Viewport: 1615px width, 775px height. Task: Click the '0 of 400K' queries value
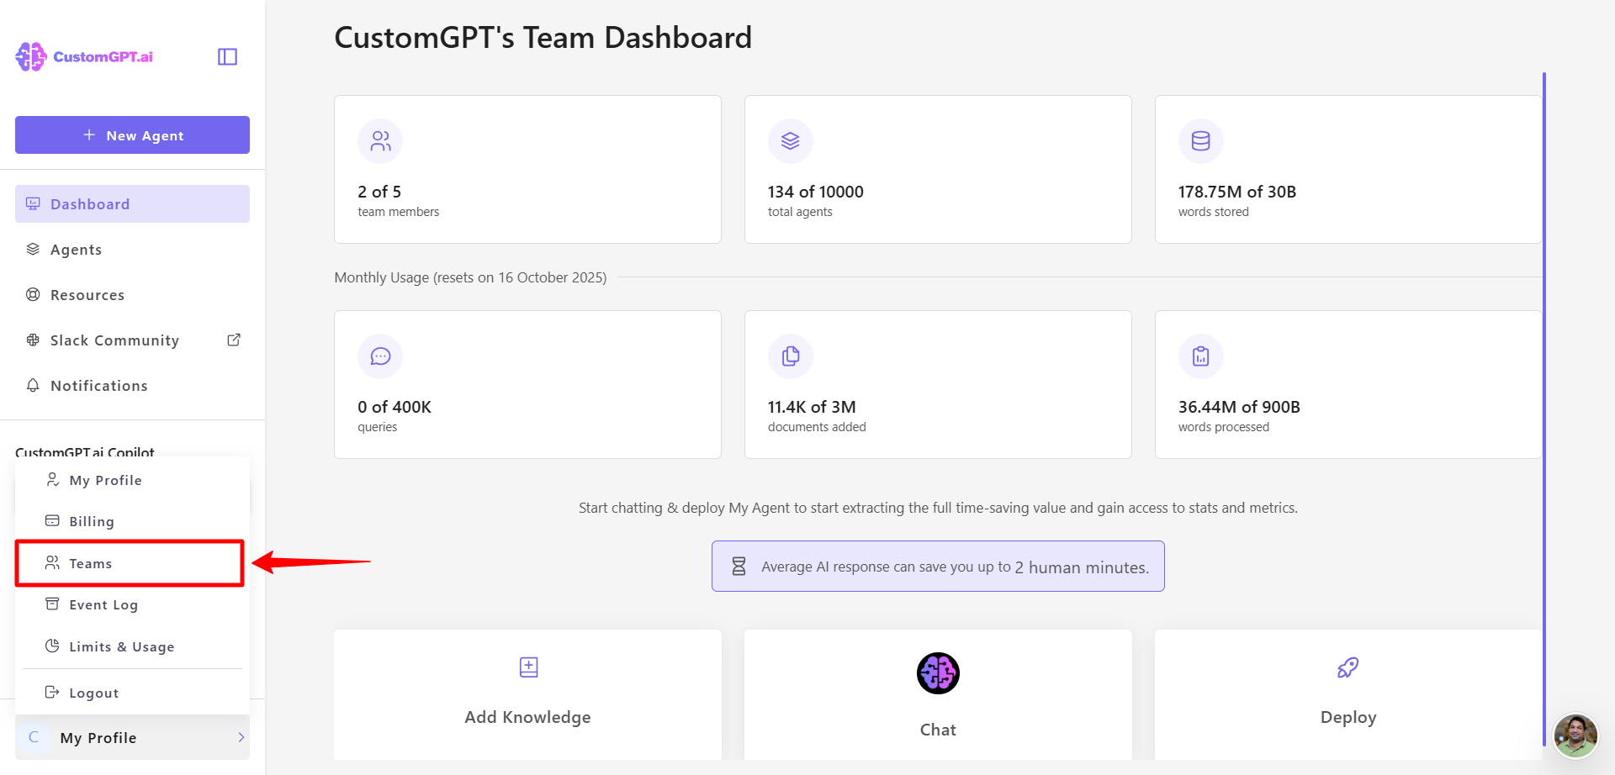tap(394, 407)
